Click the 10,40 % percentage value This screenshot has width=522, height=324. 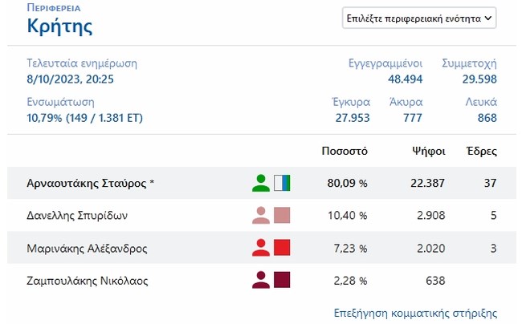coord(348,216)
